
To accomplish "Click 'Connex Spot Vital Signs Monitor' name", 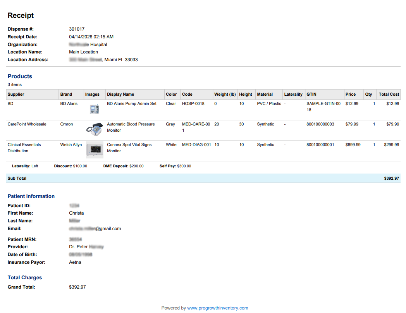I will 129,148.
